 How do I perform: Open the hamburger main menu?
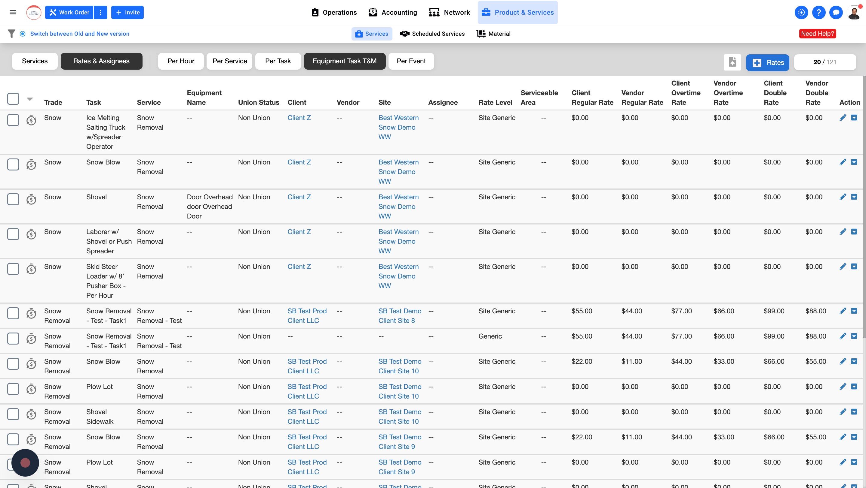coord(13,12)
